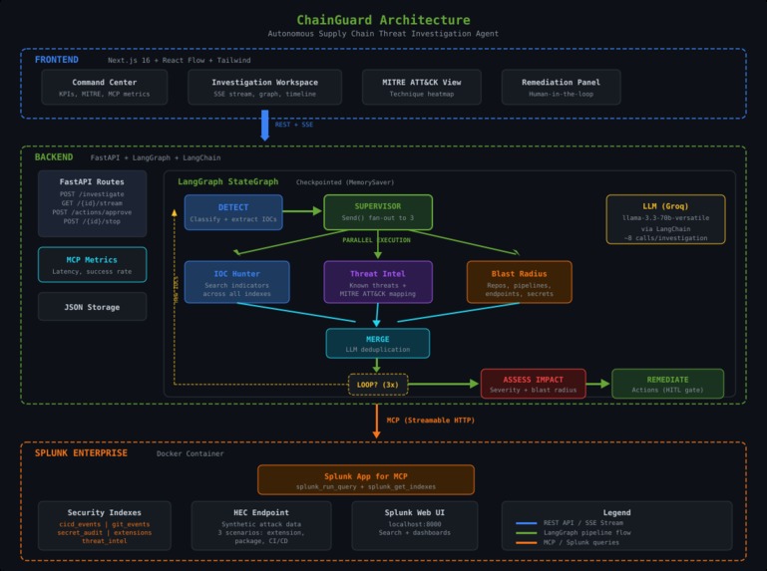
Task: Select the DETECT node
Action: point(233,212)
